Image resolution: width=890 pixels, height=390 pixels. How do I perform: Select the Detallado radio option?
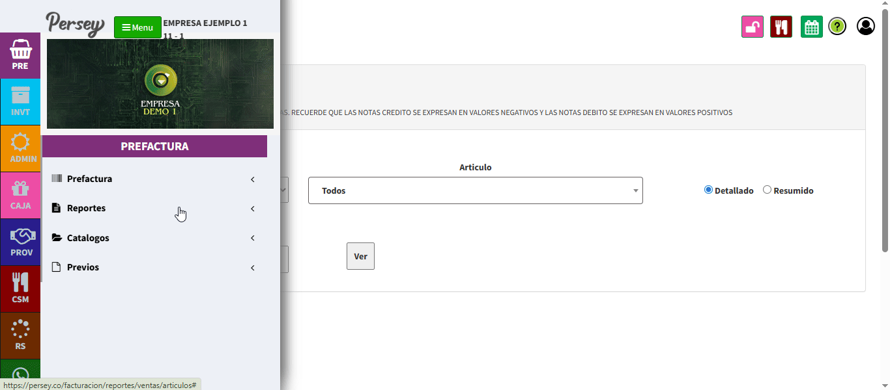coord(709,190)
